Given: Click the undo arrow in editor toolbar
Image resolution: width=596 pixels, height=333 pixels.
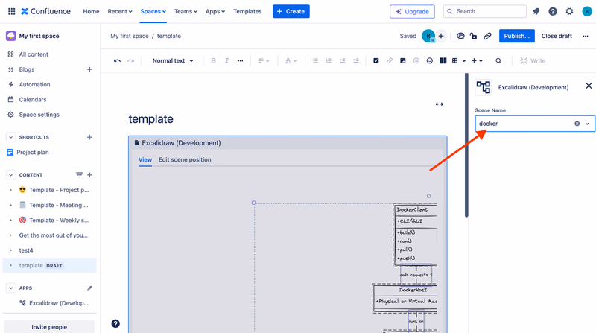Looking at the screenshot, I should coord(117,60).
